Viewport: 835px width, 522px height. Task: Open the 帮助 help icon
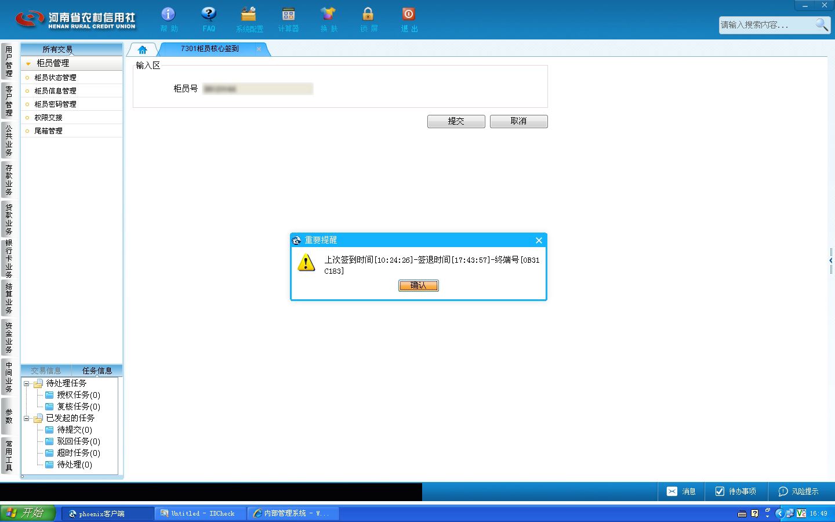tap(168, 20)
